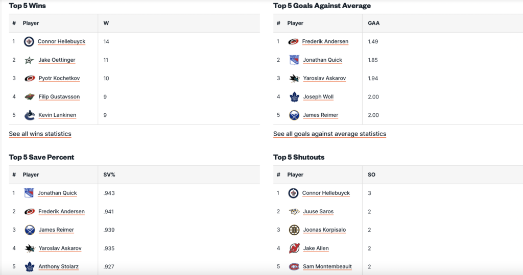523x275 pixels.
Task: Click the GAA column header
Action: pyautogui.click(x=374, y=23)
